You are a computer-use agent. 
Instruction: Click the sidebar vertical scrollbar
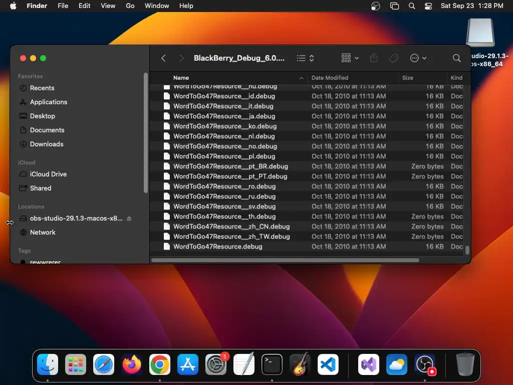(146, 133)
